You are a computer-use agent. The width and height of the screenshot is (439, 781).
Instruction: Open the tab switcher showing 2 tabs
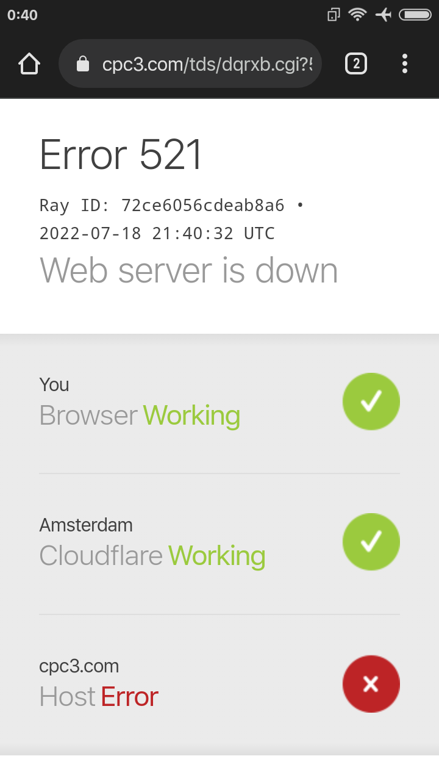pyautogui.click(x=356, y=63)
